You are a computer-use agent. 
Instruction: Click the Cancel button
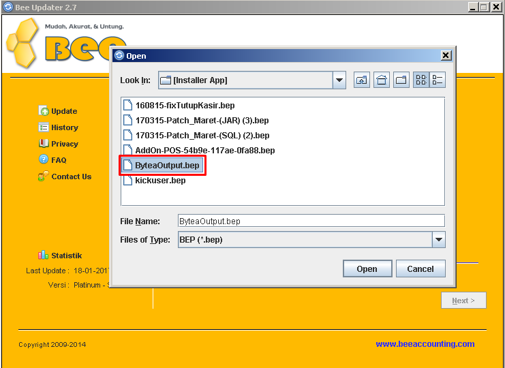point(420,269)
